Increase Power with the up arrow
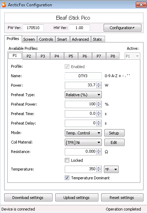This screenshot has width=147, height=213. click(99, 84)
